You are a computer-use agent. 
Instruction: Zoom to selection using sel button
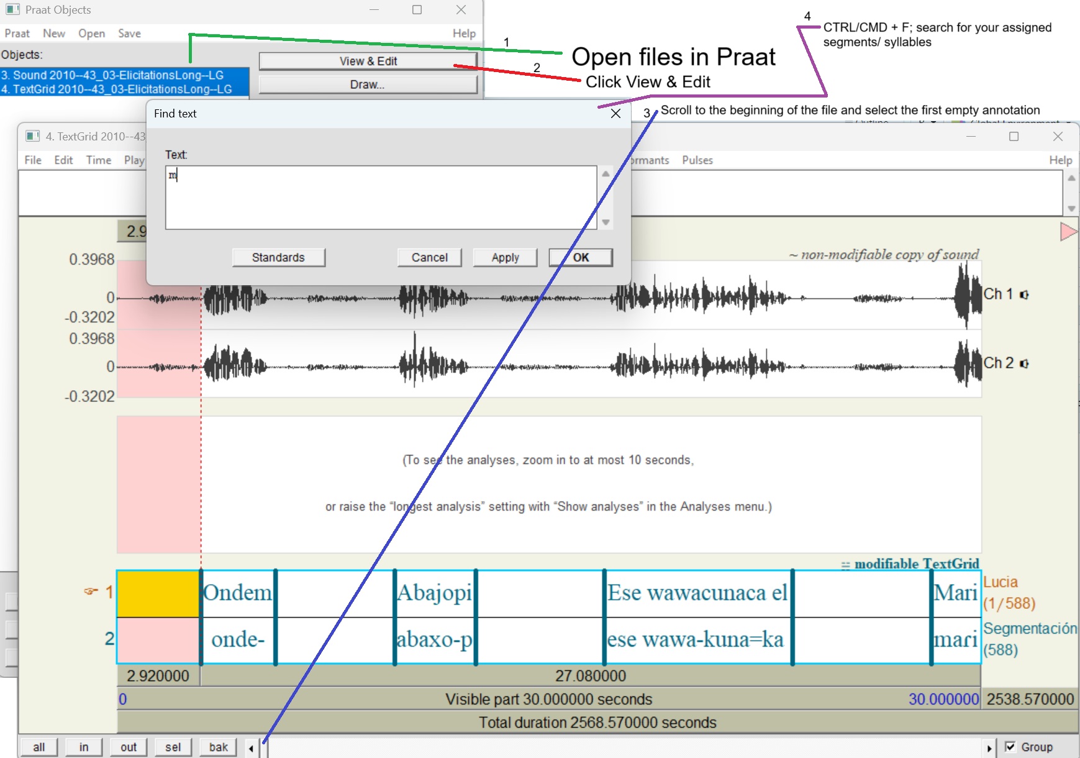click(x=173, y=747)
